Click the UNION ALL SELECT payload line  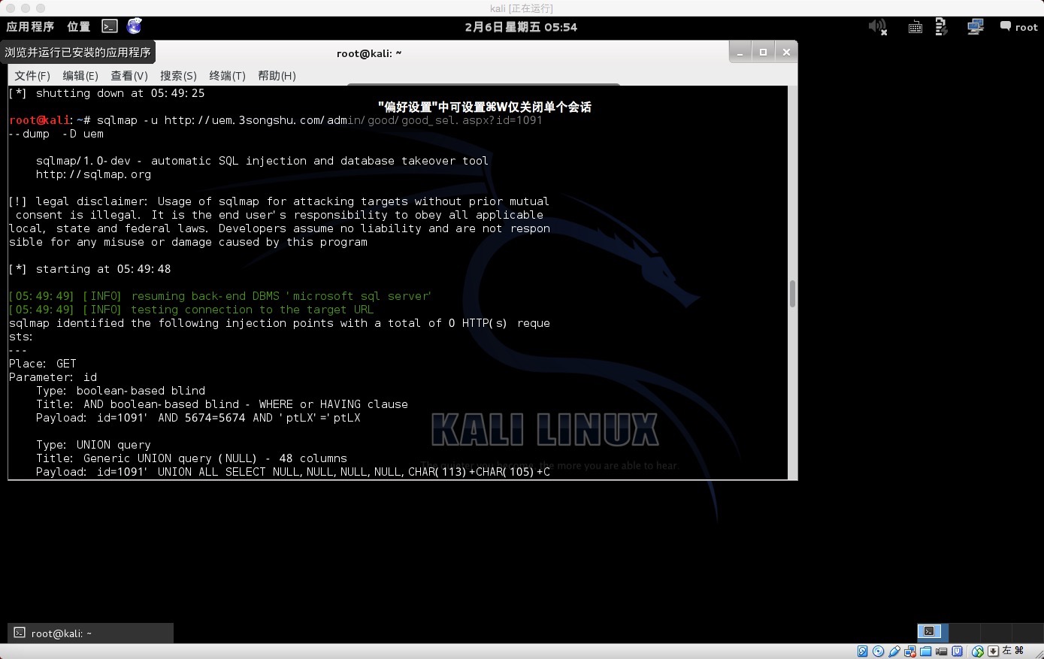coord(293,472)
